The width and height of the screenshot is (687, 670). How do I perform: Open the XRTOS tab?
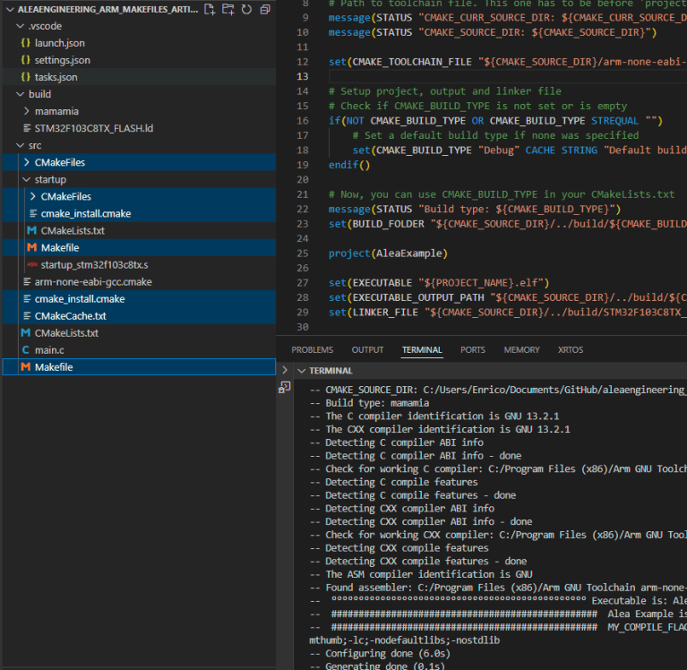point(570,349)
